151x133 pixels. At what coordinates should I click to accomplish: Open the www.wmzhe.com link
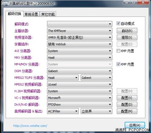click(30, 126)
